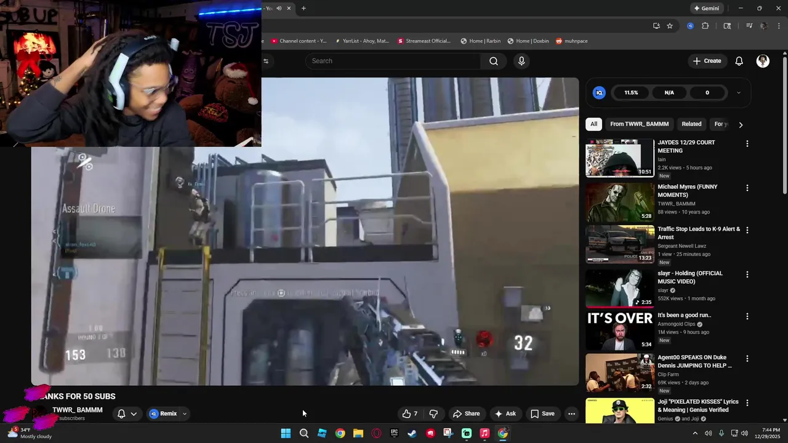Open options for Joji PIXELATED KISSES video

pos(747,403)
